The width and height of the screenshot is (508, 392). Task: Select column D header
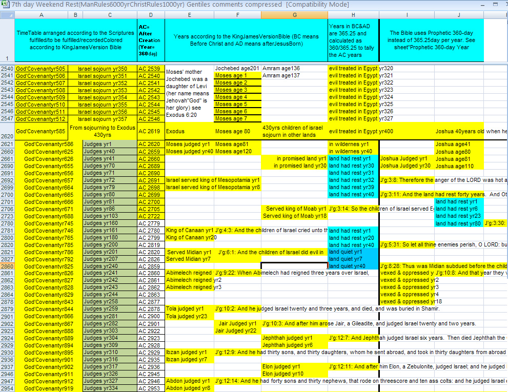(x=151, y=15)
